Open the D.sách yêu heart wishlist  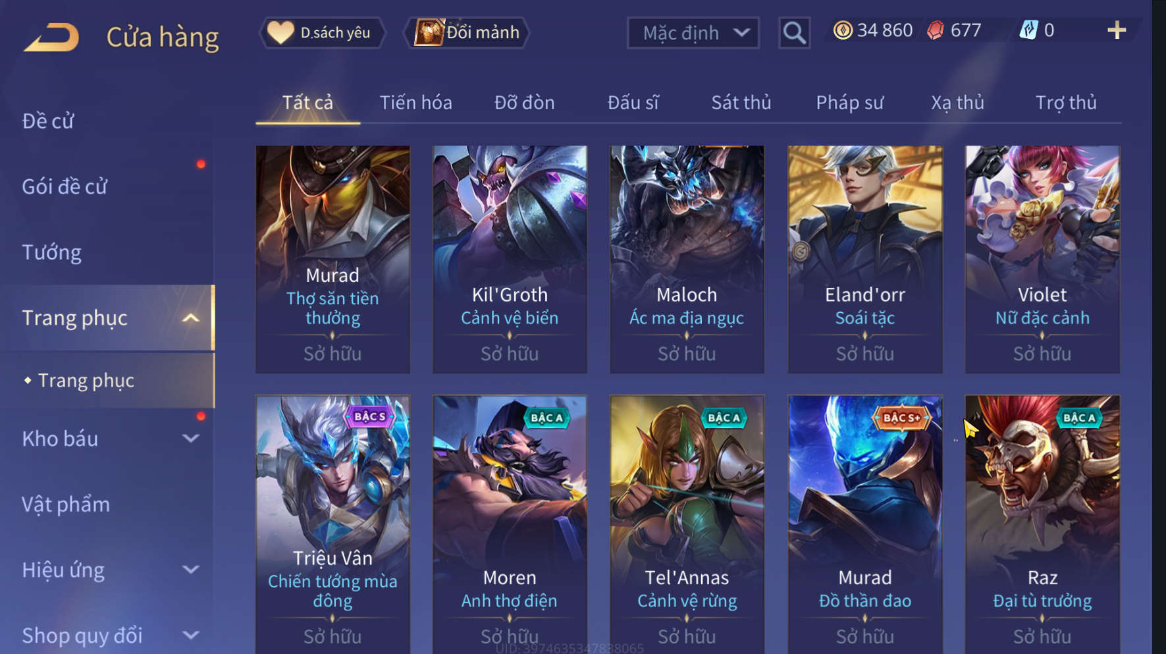(x=323, y=32)
